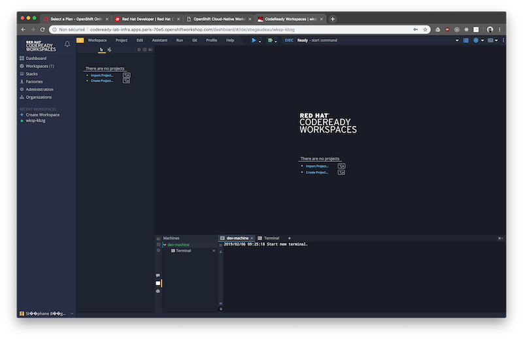
Task: Click the Dashboard grid icon in sidebar
Action: [22, 58]
